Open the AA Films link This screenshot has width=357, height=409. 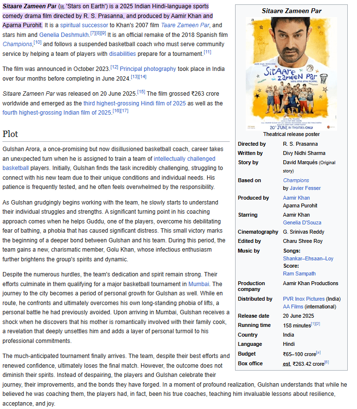[293, 307]
